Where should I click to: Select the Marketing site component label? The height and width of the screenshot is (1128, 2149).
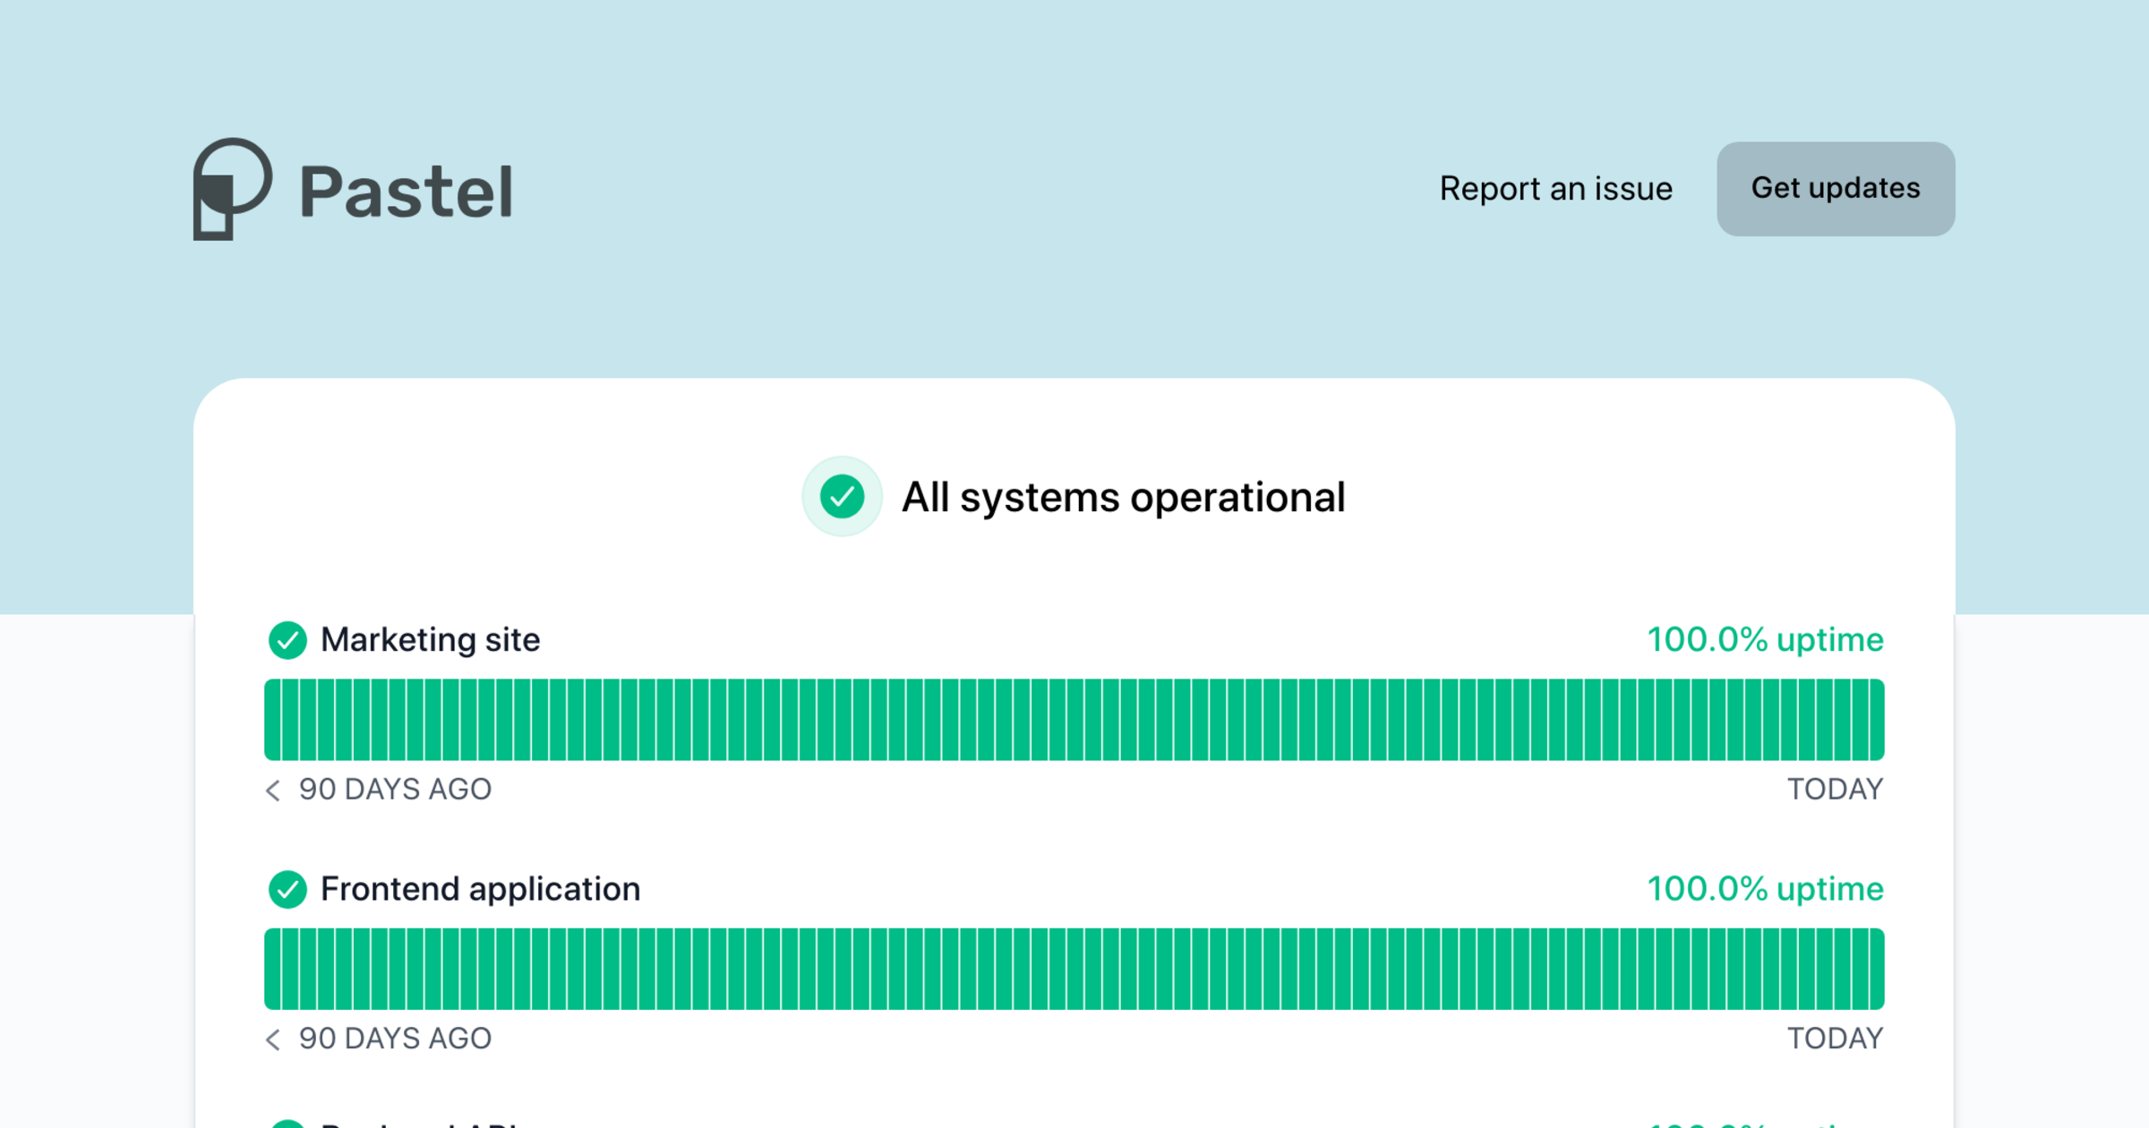point(430,640)
